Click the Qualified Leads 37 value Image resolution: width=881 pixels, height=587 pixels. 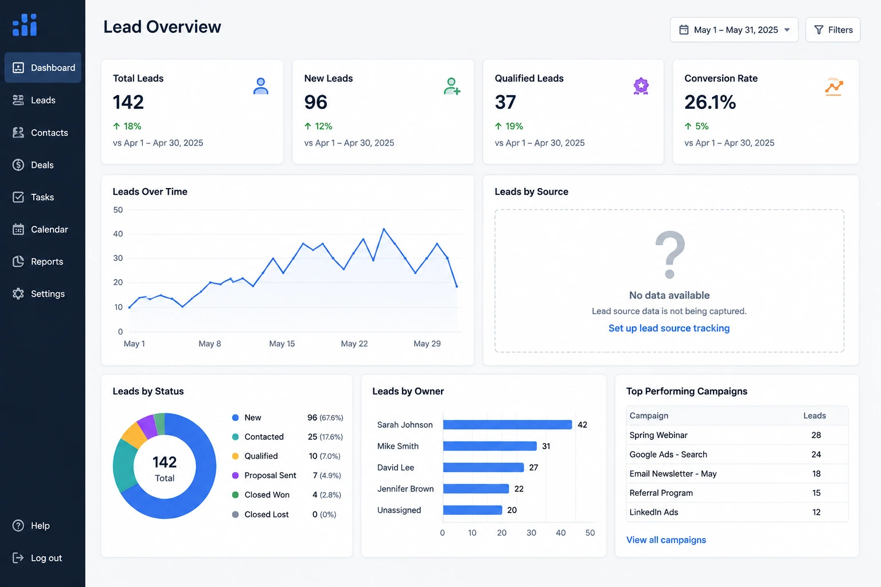click(x=505, y=102)
